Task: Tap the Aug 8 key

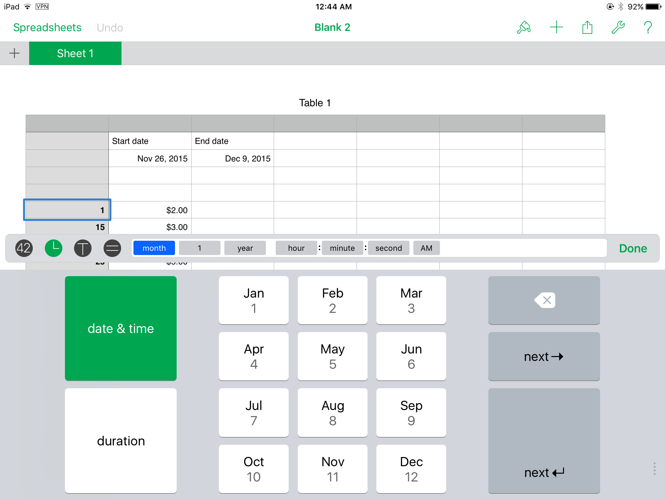Action: coord(332,413)
